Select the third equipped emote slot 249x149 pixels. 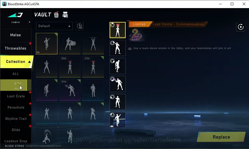tap(118, 66)
